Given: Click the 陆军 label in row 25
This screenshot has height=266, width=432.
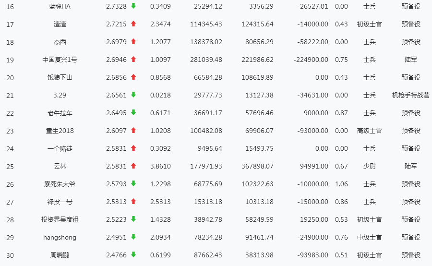Looking at the screenshot, I should point(410,166).
